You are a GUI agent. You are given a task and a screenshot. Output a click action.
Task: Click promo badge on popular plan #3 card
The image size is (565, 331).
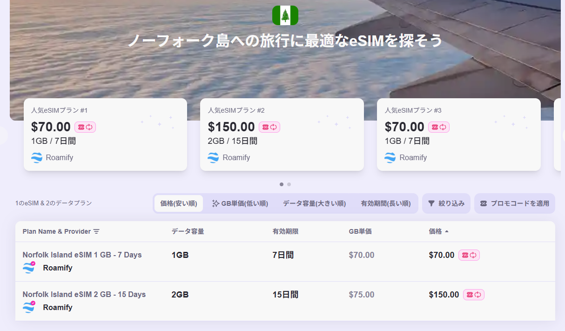click(x=439, y=127)
